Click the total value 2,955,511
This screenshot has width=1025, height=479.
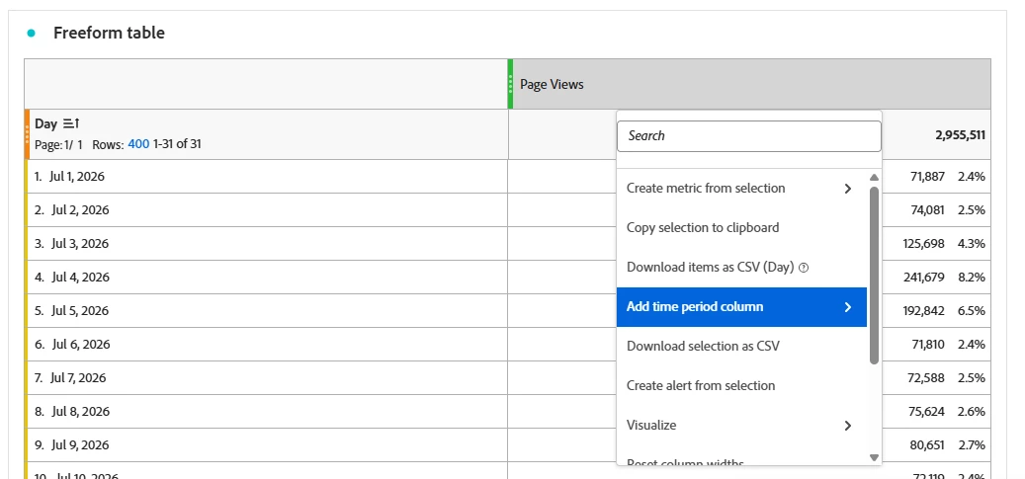pyautogui.click(x=961, y=135)
